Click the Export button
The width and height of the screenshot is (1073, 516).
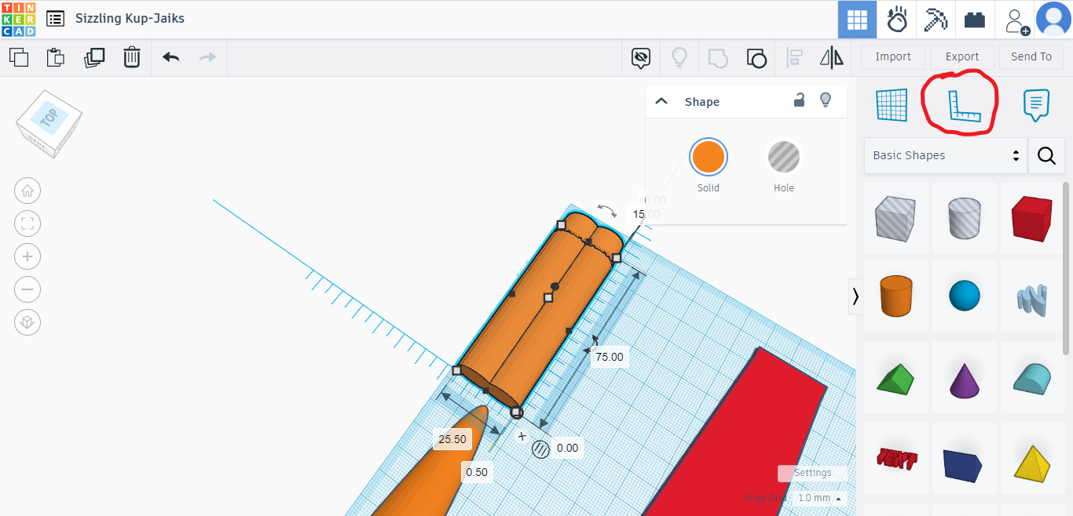pyautogui.click(x=961, y=56)
